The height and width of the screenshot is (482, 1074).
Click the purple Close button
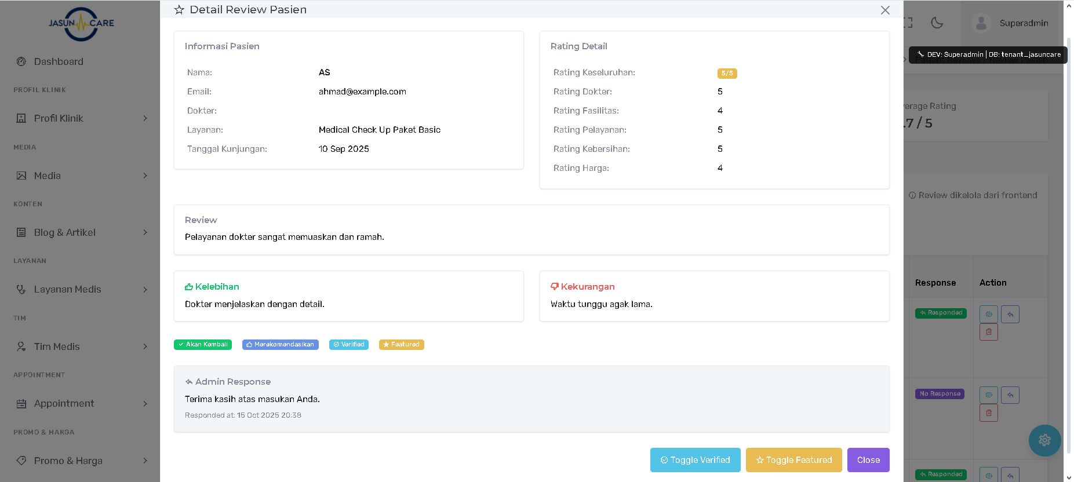click(x=868, y=460)
